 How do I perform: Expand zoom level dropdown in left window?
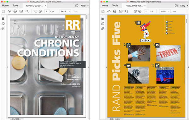[69, 11]
